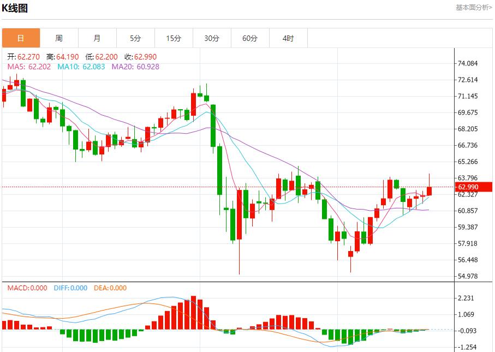Click the MACD: 0.000 indicator label
Image resolution: width=495 pixels, height=352 pixels.
point(27,288)
